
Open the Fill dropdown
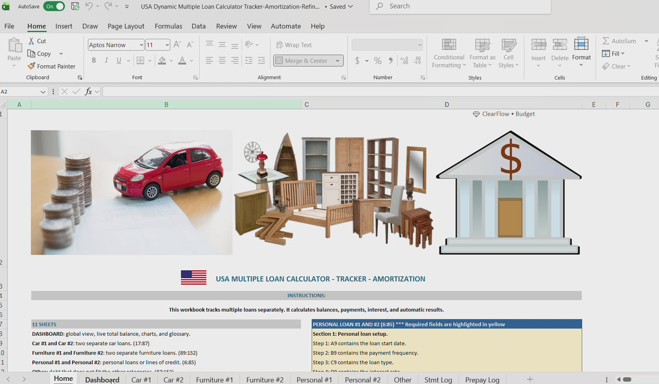coord(613,54)
